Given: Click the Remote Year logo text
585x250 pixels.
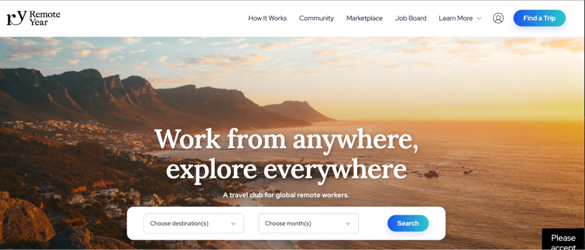Looking at the screenshot, I should pyautogui.click(x=45, y=18).
